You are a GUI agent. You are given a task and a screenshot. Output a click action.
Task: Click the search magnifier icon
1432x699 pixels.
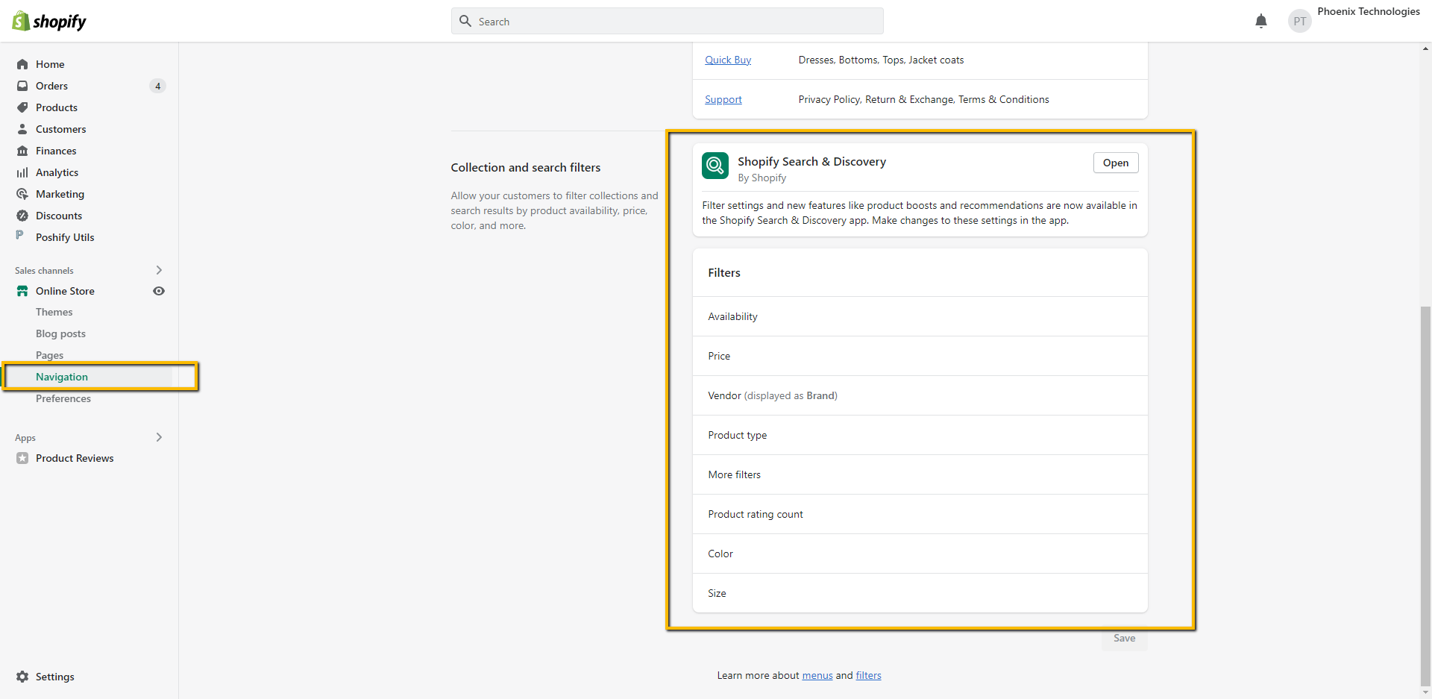pos(465,21)
